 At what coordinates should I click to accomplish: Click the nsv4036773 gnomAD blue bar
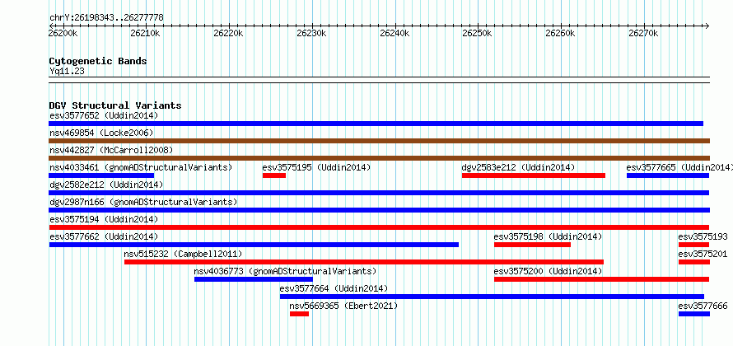pos(254,279)
